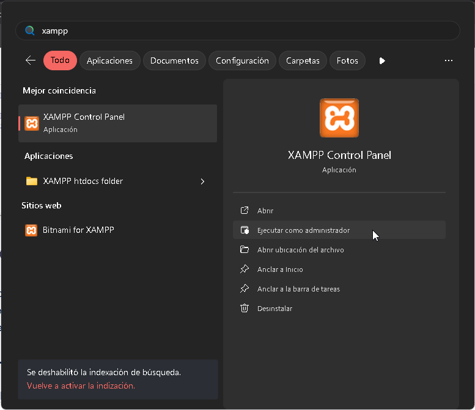This screenshot has width=475, height=410.
Task: Select the Configuración filter tab
Action: tap(242, 60)
